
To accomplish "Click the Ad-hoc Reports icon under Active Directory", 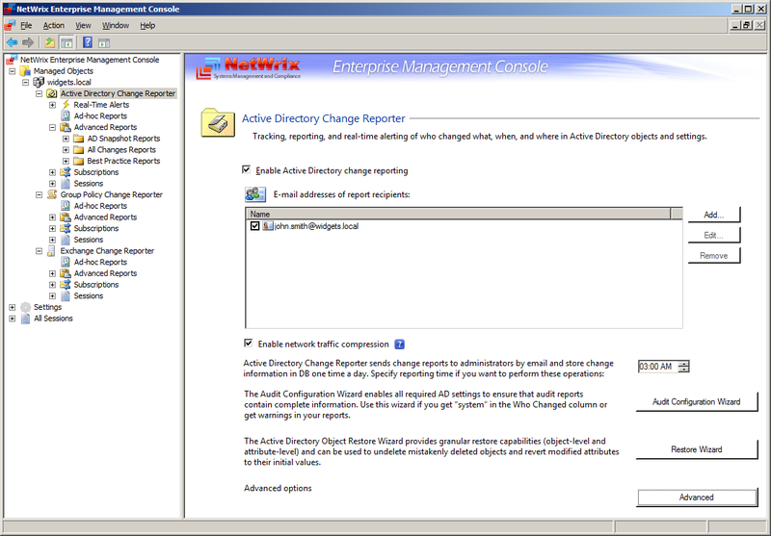I will (66, 115).
